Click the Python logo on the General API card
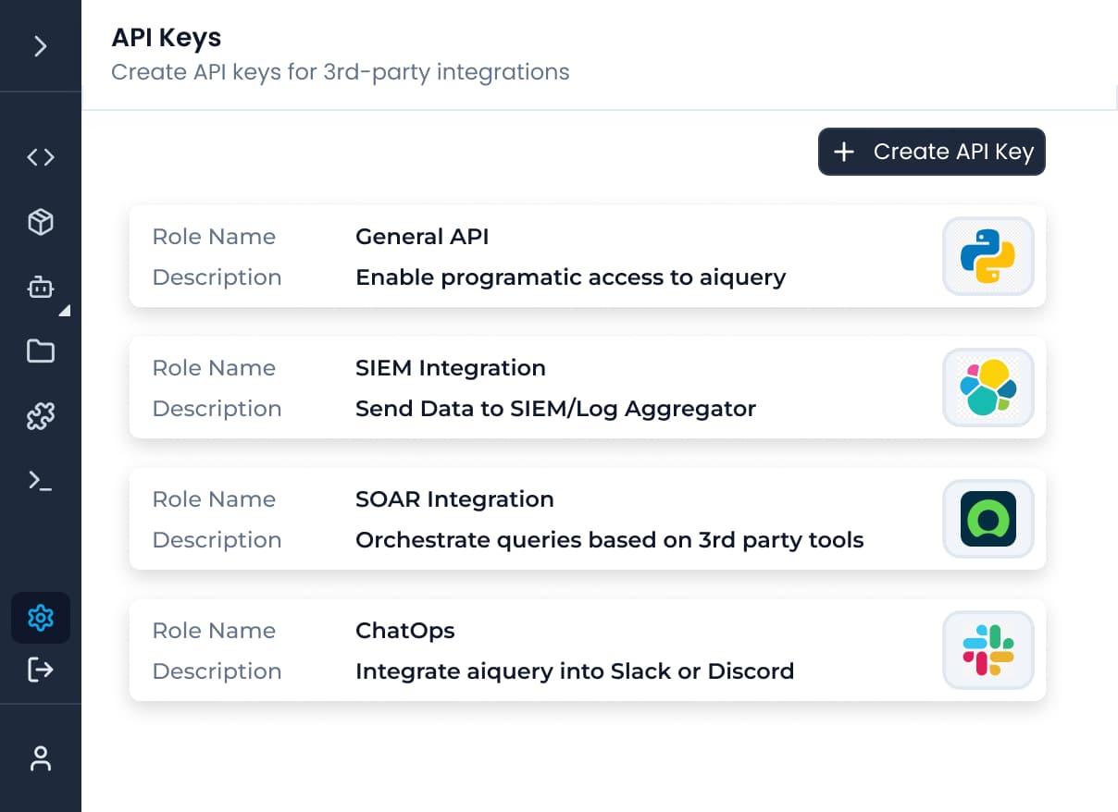 tap(988, 256)
